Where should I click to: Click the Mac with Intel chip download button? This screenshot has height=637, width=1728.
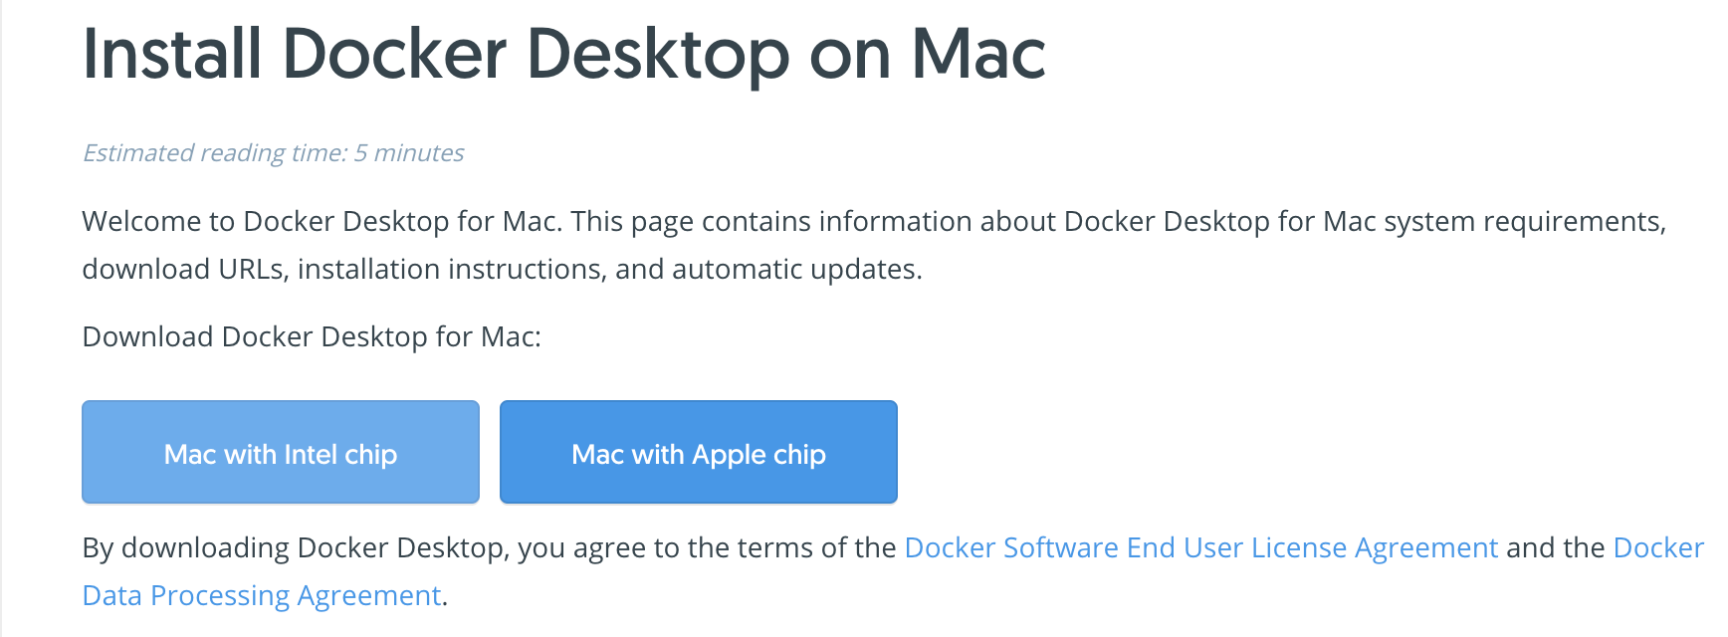click(x=280, y=452)
